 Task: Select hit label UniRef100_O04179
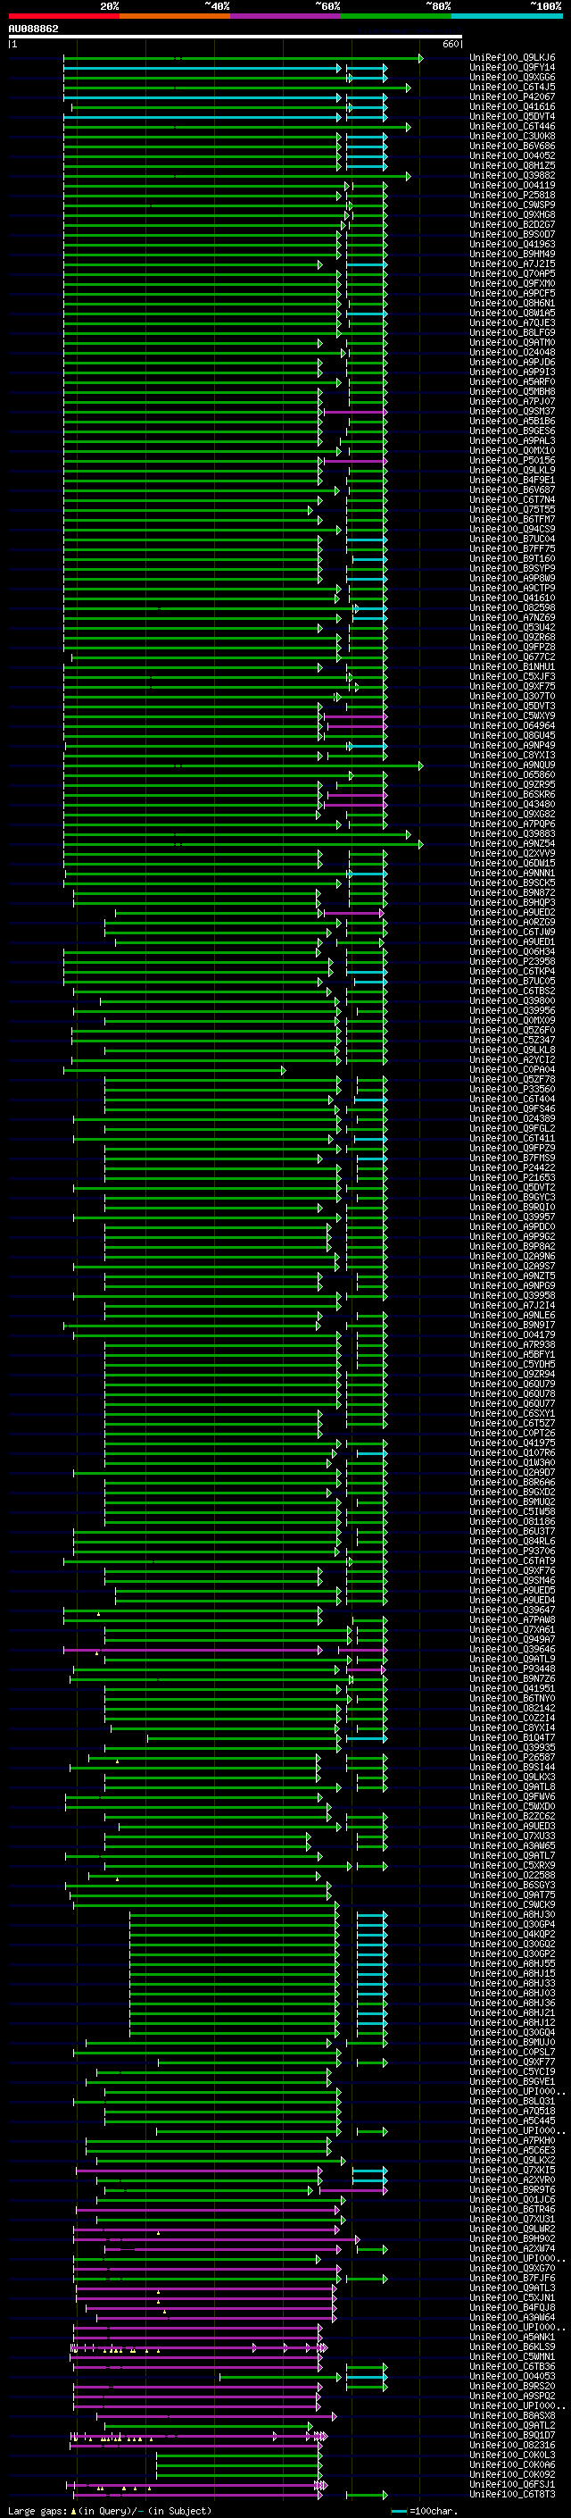coord(512,1335)
